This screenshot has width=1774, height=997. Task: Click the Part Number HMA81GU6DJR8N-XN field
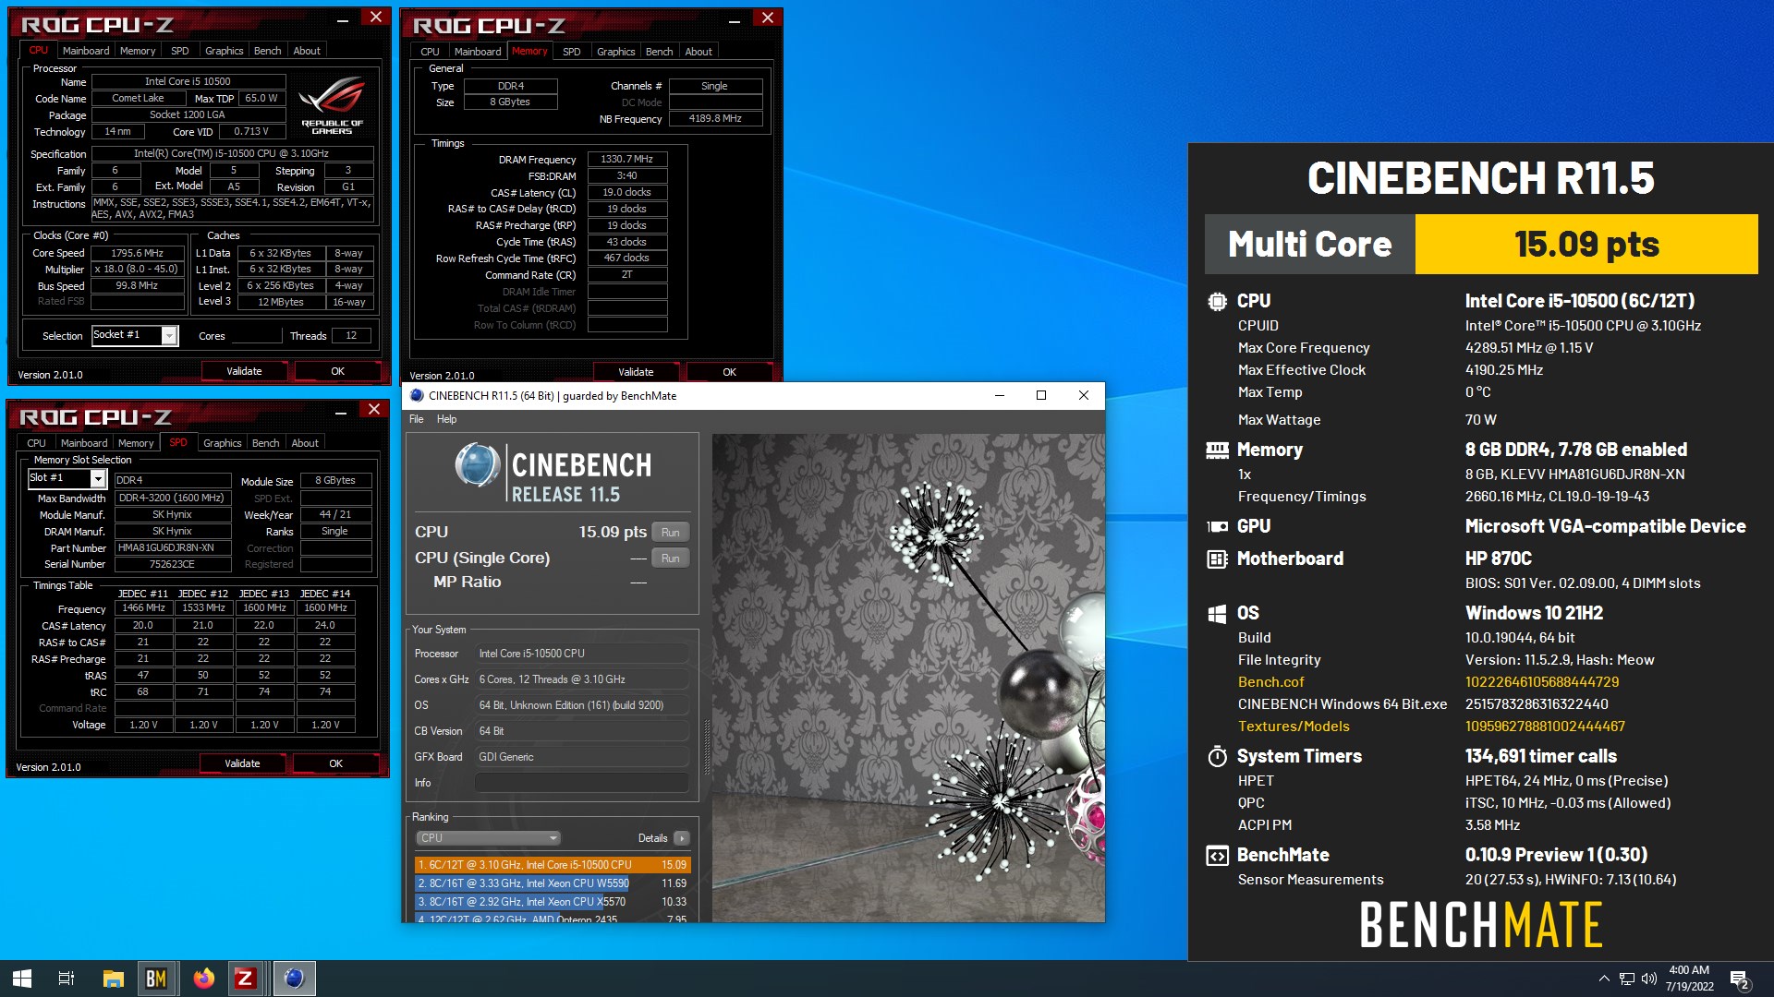173,547
